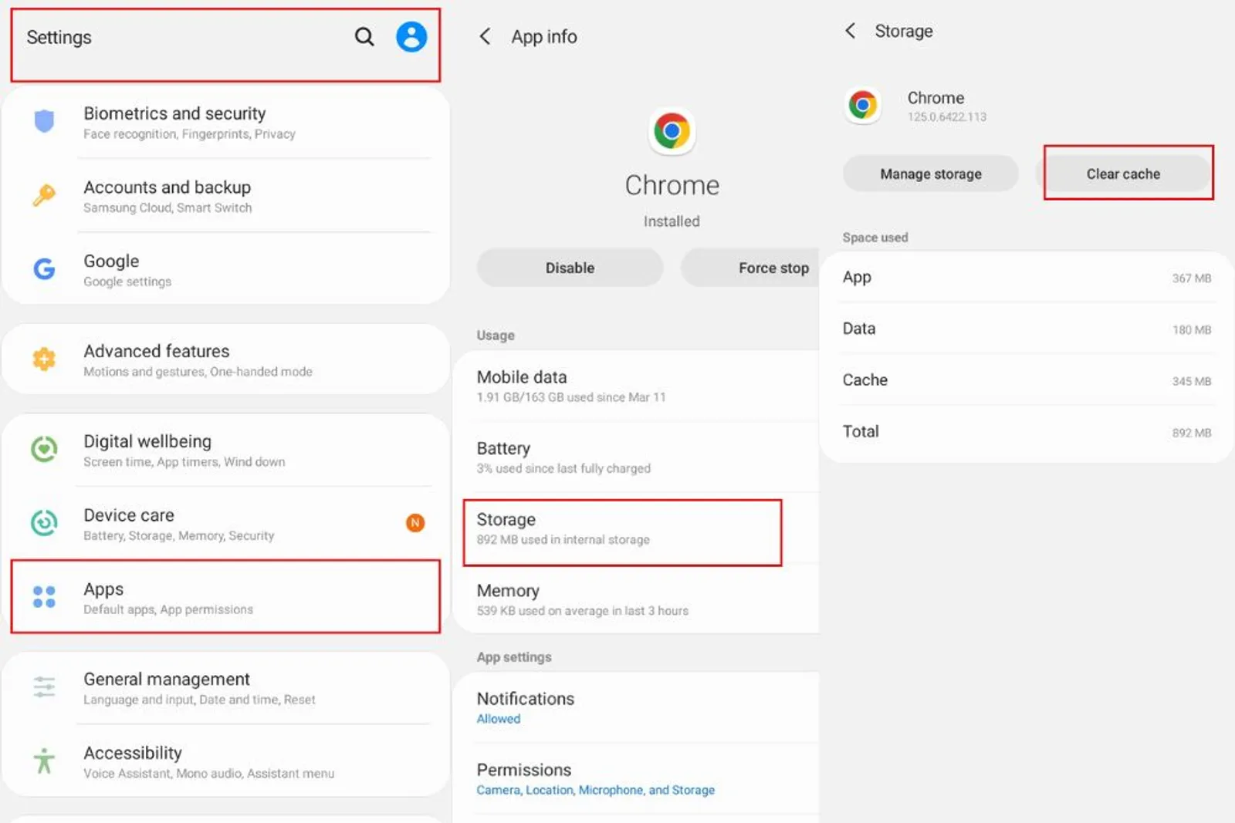This screenshot has height=823, width=1235.
Task: Open Google settings entry
Action: (225, 269)
